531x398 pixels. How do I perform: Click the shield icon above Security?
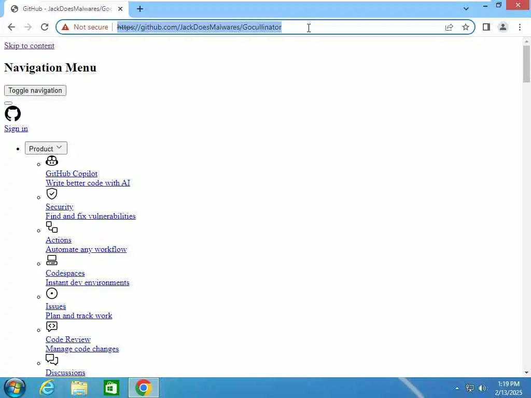tap(52, 194)
